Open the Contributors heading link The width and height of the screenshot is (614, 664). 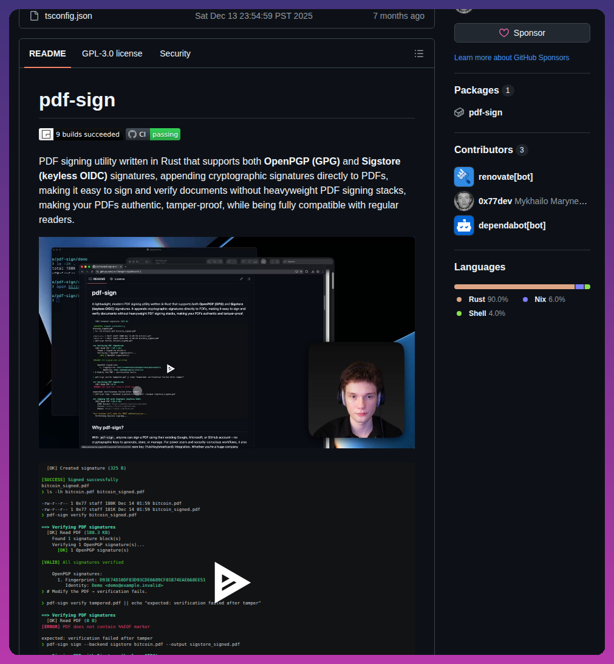(483, 150)
